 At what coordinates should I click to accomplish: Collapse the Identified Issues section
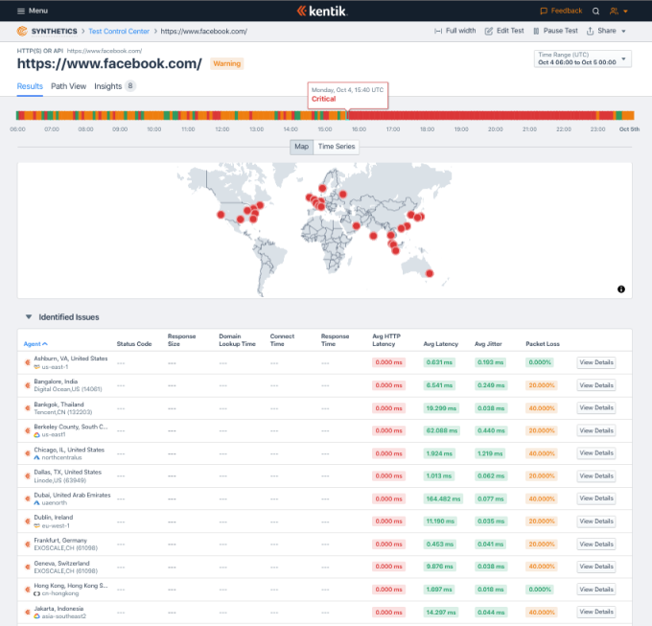click(x=29, y=317)
